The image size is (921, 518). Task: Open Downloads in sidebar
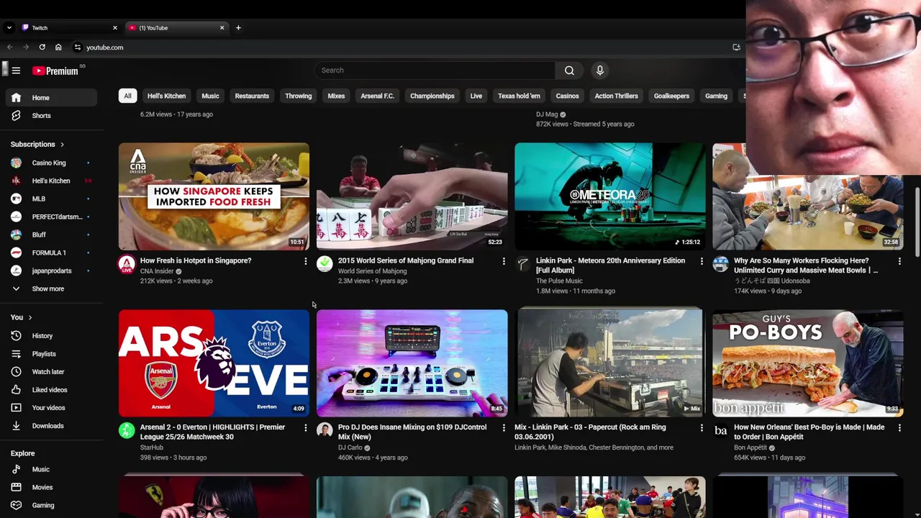pyautogui.click(x=50, y=426)
